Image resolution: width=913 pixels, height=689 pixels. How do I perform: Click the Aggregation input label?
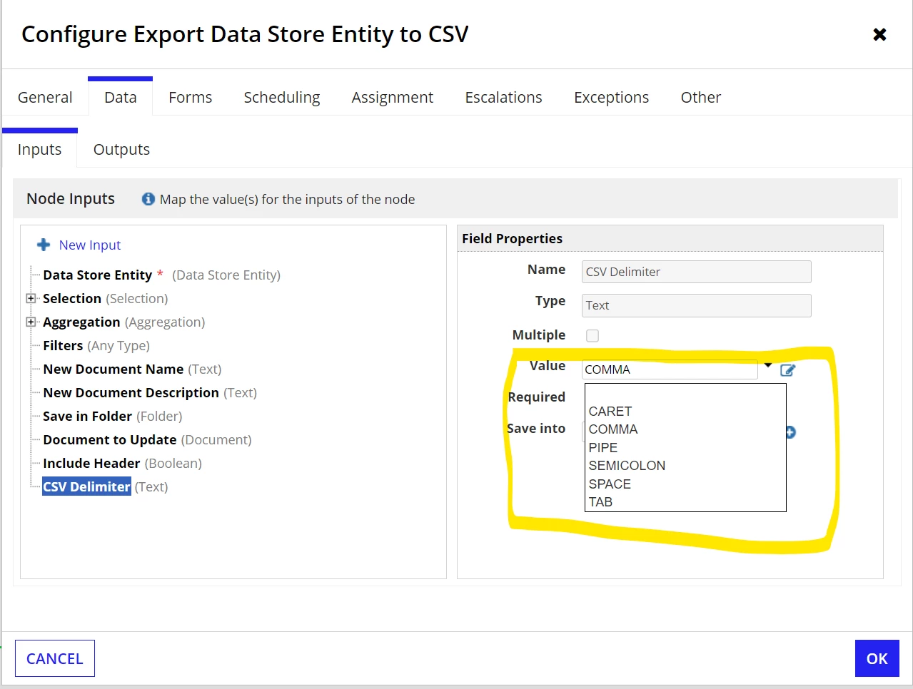pos(81,322)
